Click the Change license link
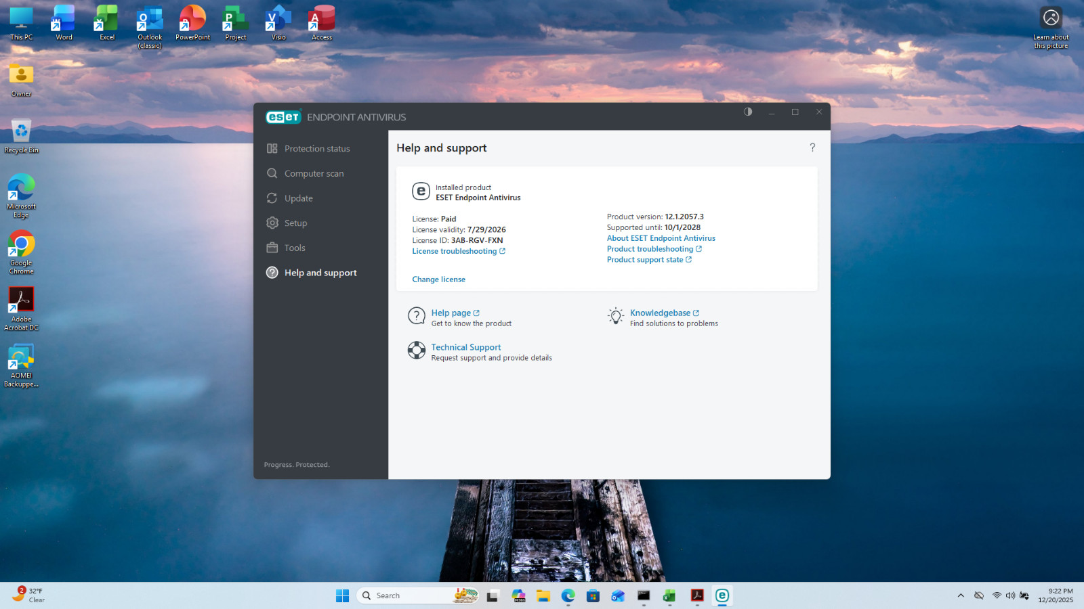Image resolution: width=1084 pixels, height=609 pixels. tap(438, 279)
